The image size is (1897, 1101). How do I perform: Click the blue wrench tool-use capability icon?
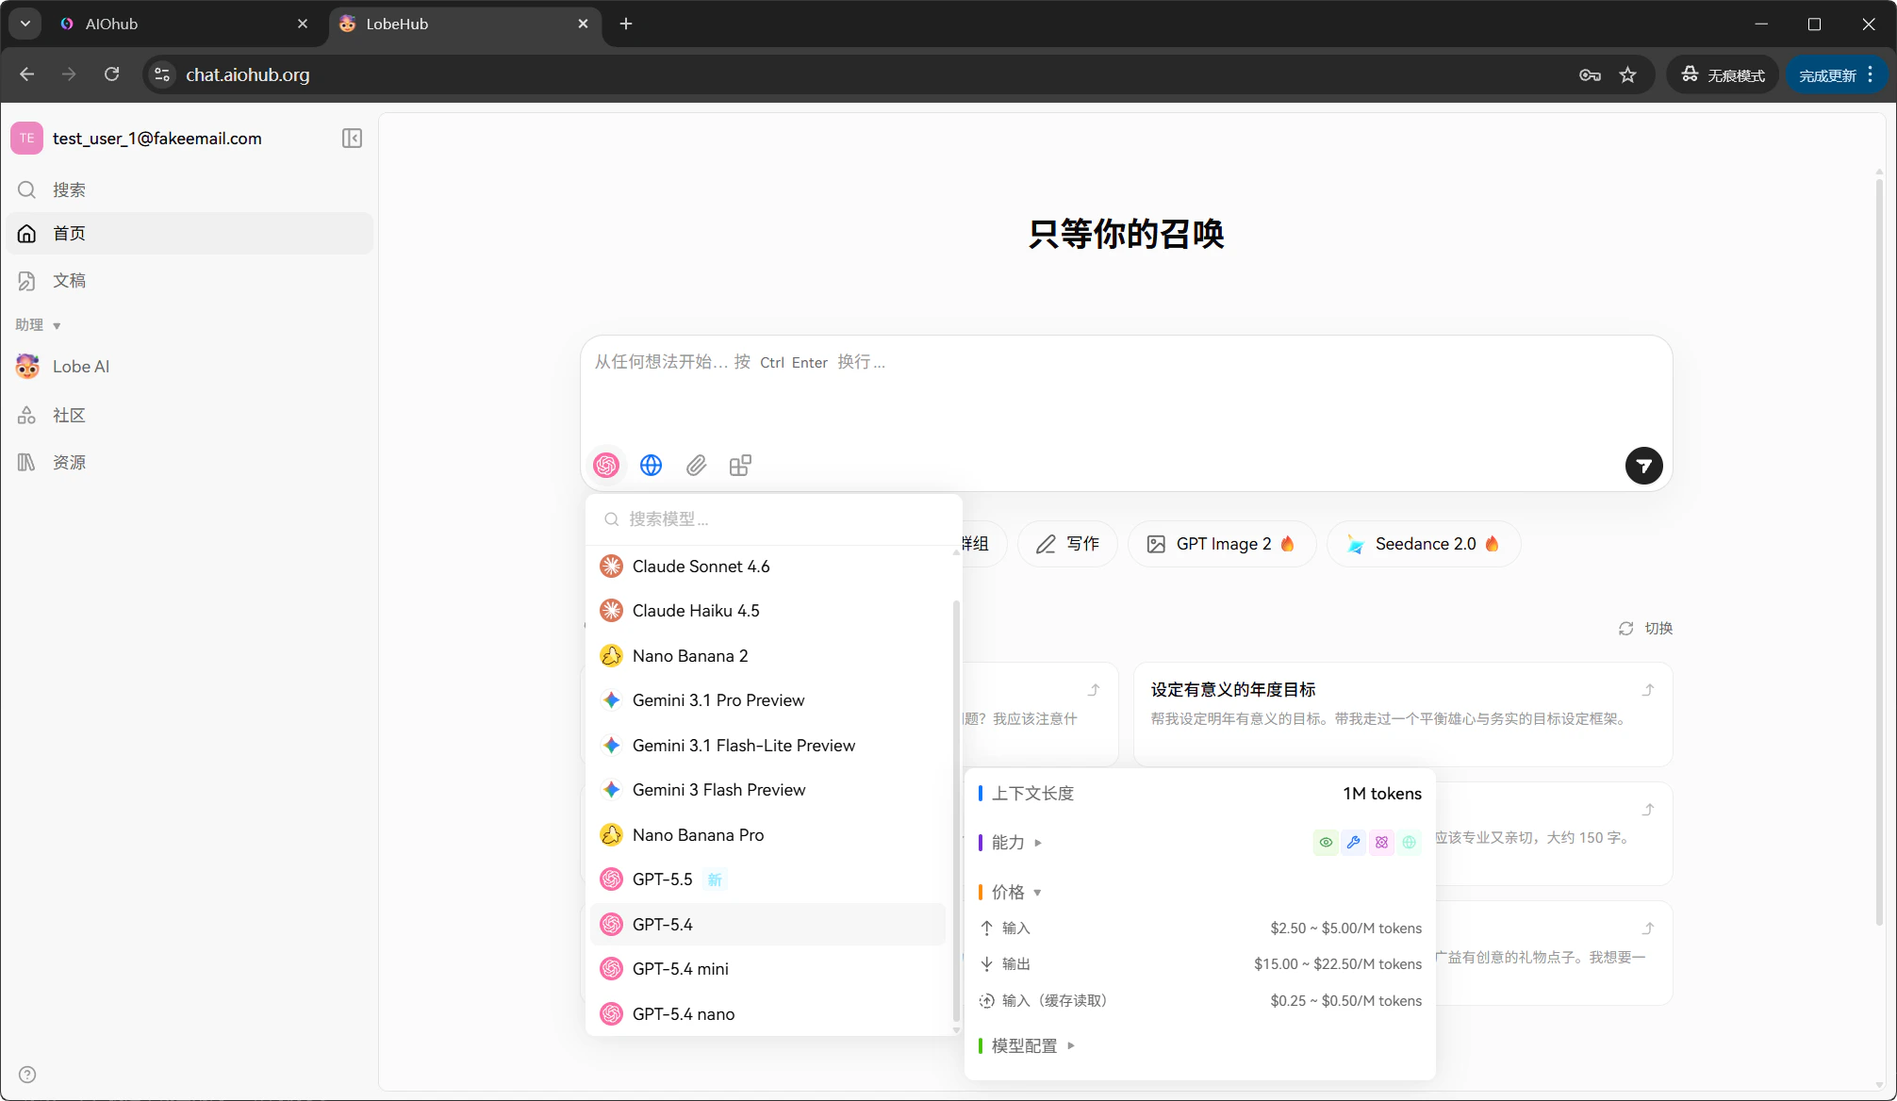click(1354, 843)
